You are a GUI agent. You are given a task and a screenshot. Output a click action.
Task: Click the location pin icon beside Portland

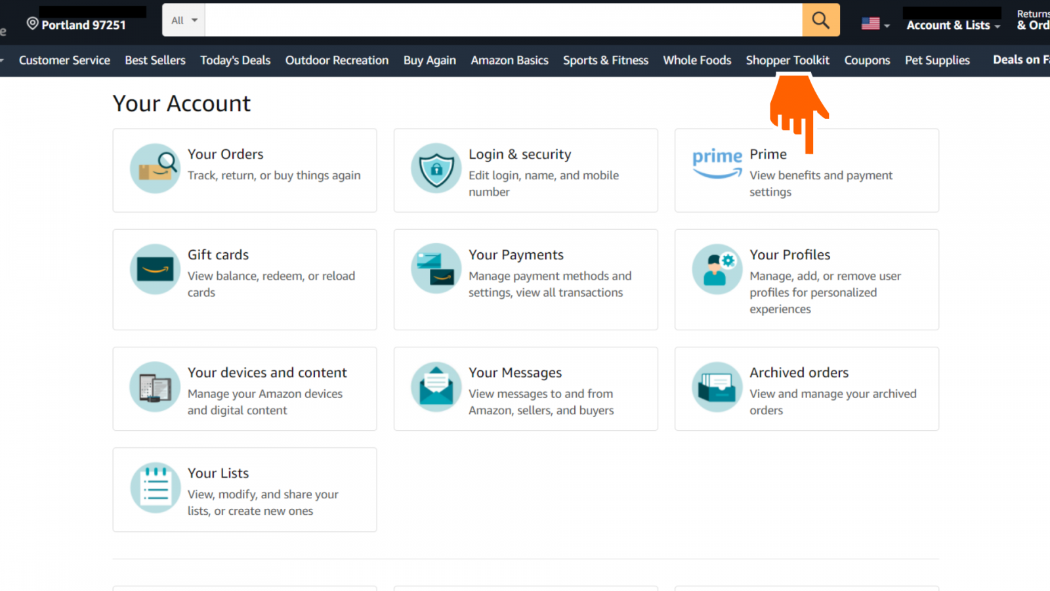pos(32,24)
